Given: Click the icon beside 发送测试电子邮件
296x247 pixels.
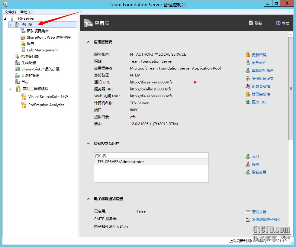Looking at the screenshot, I should coord(248,219).
